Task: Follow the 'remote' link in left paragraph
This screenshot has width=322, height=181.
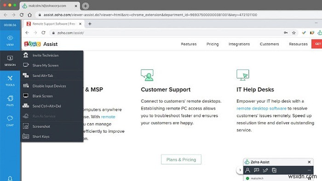Action: point(108,117)
